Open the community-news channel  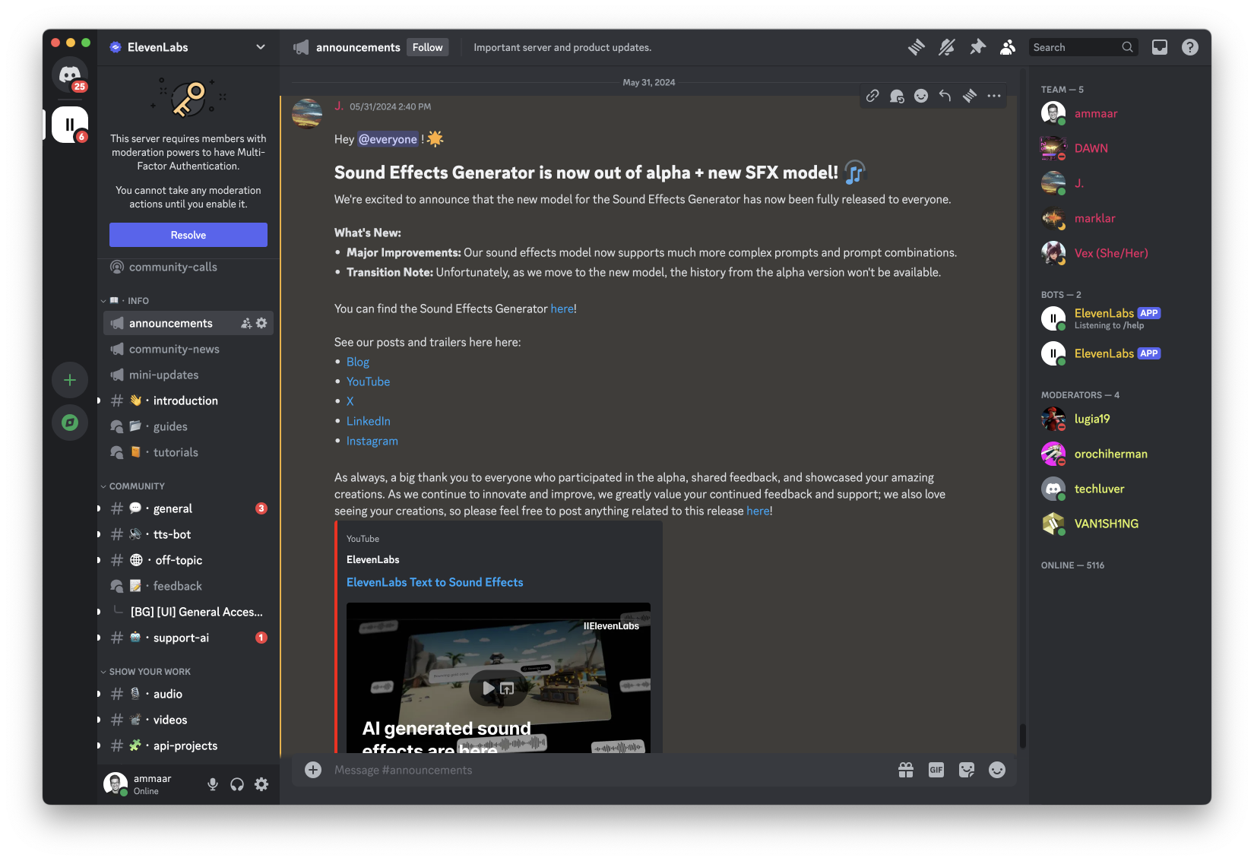click(188, 350)
